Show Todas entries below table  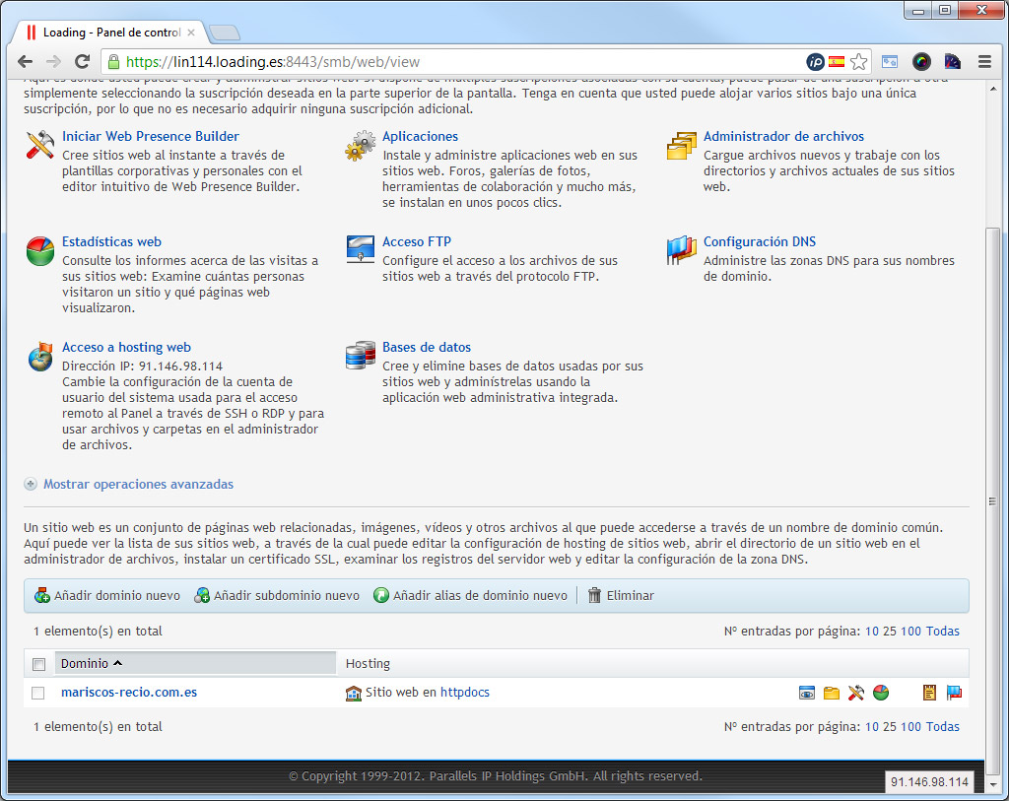[943, 726]
